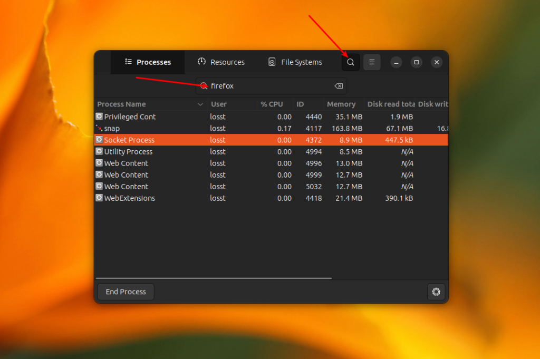The image size is (540, 359).
Task: Click the Privileged Cont process icon
Action: pos(99,117)
